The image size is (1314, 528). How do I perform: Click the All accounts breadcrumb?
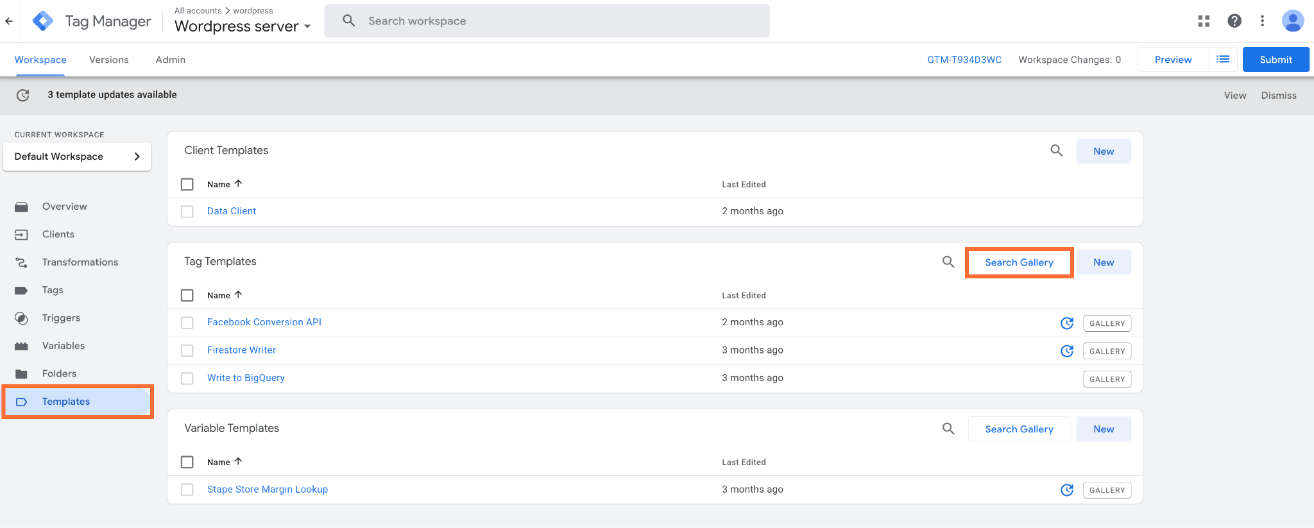198,11
